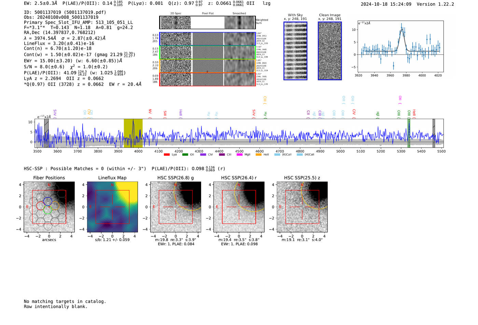Select the blue fiber circle in Fiber Positions
The image size is (478, 325).
coord(48,201)
